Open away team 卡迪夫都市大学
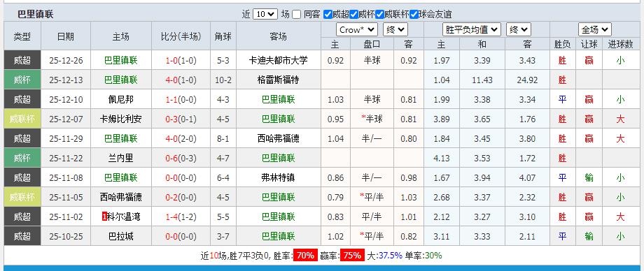The image size is (644, 271). [x=278, y=61]
